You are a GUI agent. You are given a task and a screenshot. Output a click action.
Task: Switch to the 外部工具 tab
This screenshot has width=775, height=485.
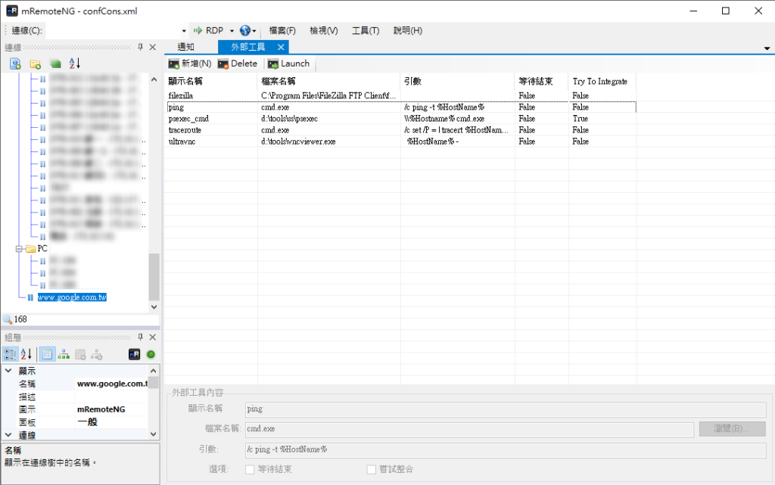[248, 47]
